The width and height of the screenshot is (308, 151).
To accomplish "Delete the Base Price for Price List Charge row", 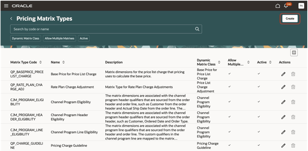I will point(293,74).
